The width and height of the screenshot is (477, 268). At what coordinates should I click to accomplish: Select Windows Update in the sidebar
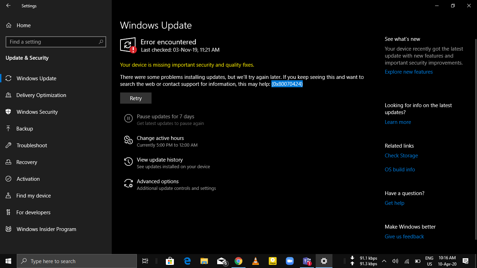coord(36,78)
